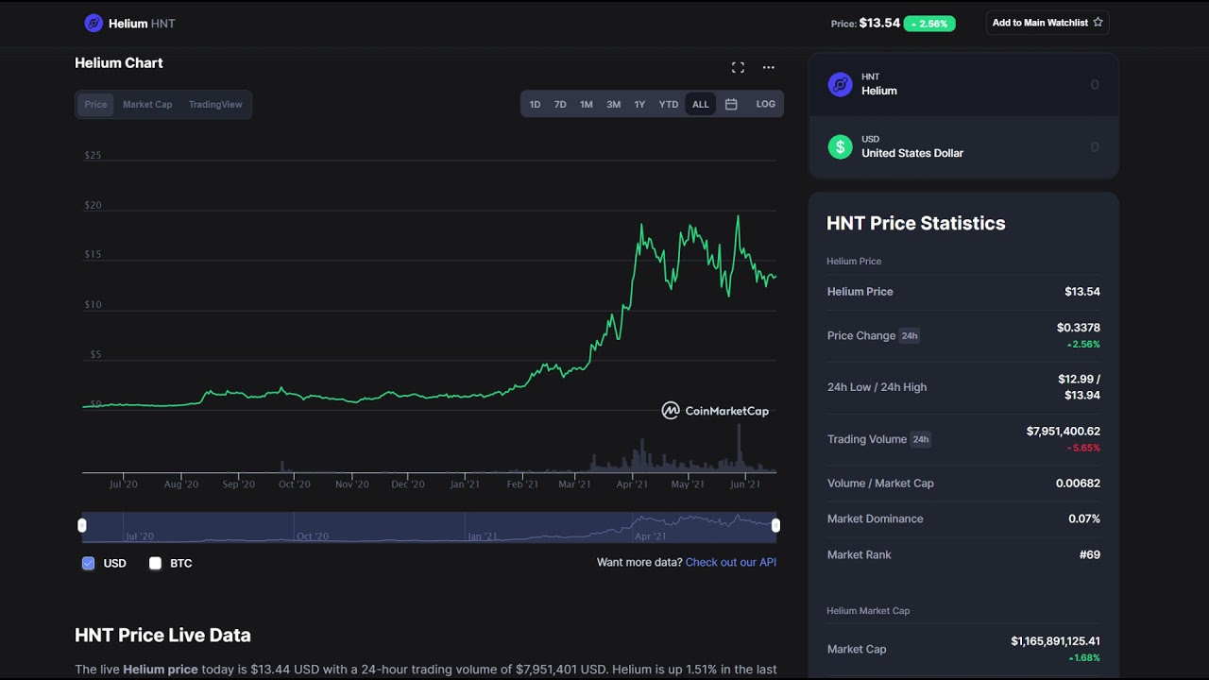Viewport: 1209px width, 680px height.
Task: Open the calendar date range picker
Action: [731, 104]
